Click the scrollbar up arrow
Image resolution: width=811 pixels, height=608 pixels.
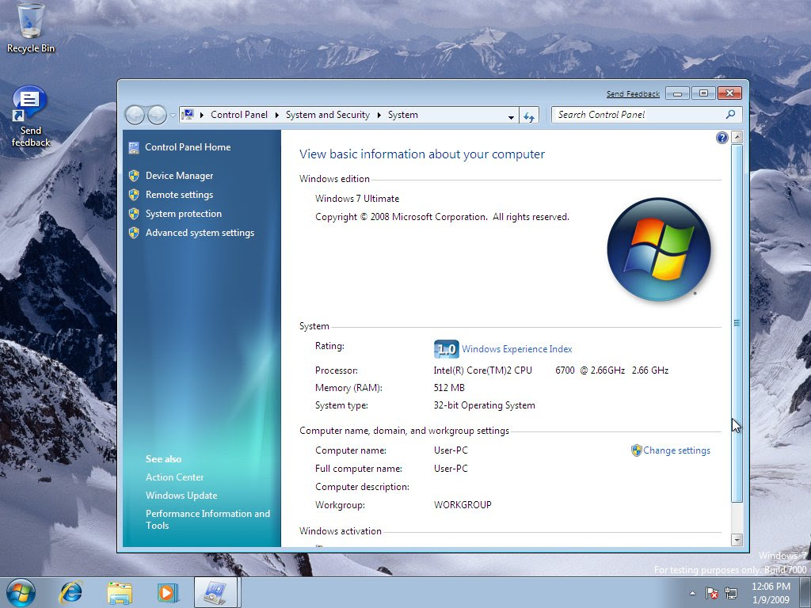[x=737, y=137]
